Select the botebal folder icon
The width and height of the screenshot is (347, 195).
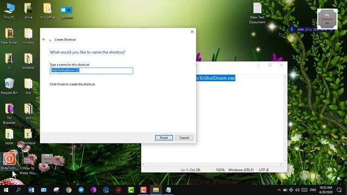[x=28, y=61]
